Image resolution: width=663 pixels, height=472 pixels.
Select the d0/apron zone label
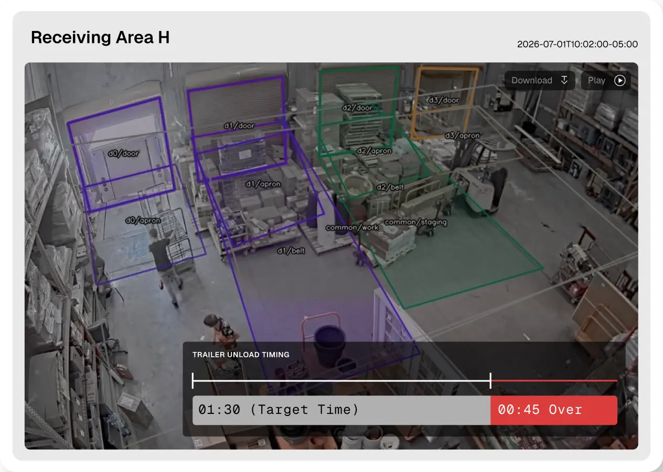(142, 221)
